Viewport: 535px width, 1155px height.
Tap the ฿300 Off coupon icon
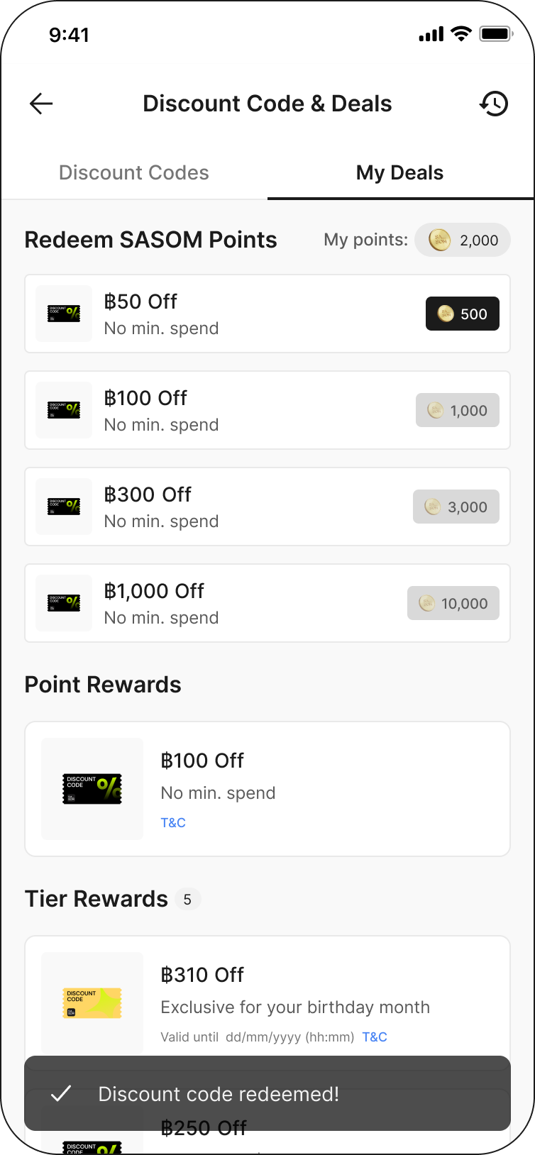[64, 507]
